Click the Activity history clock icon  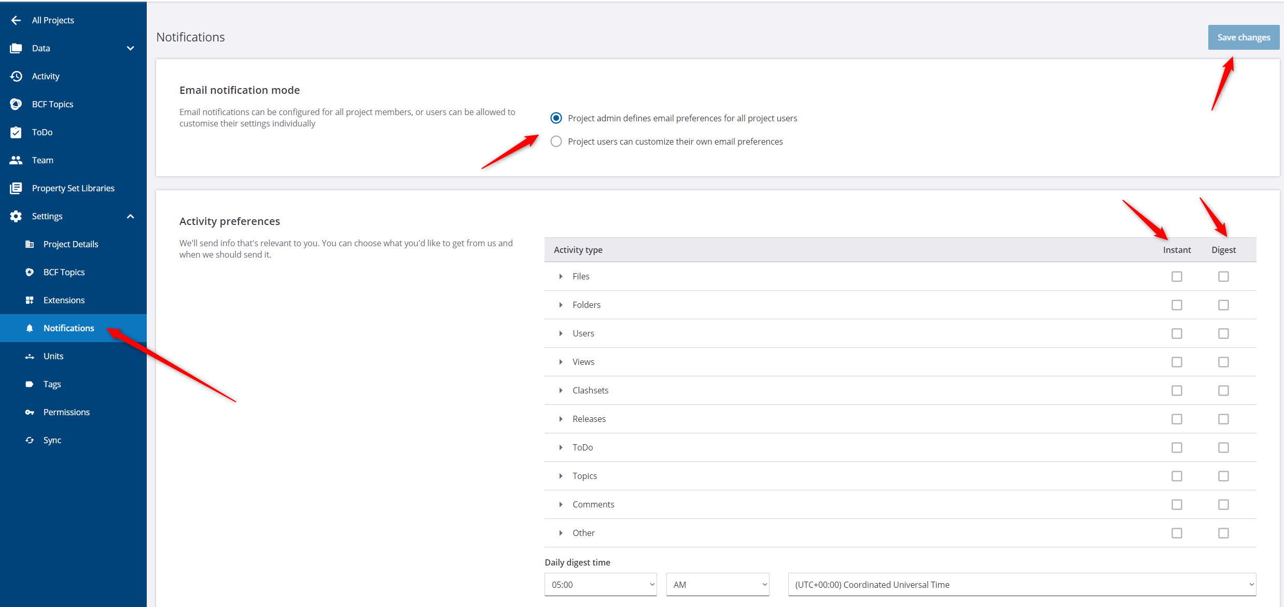[x=16, y=76]
